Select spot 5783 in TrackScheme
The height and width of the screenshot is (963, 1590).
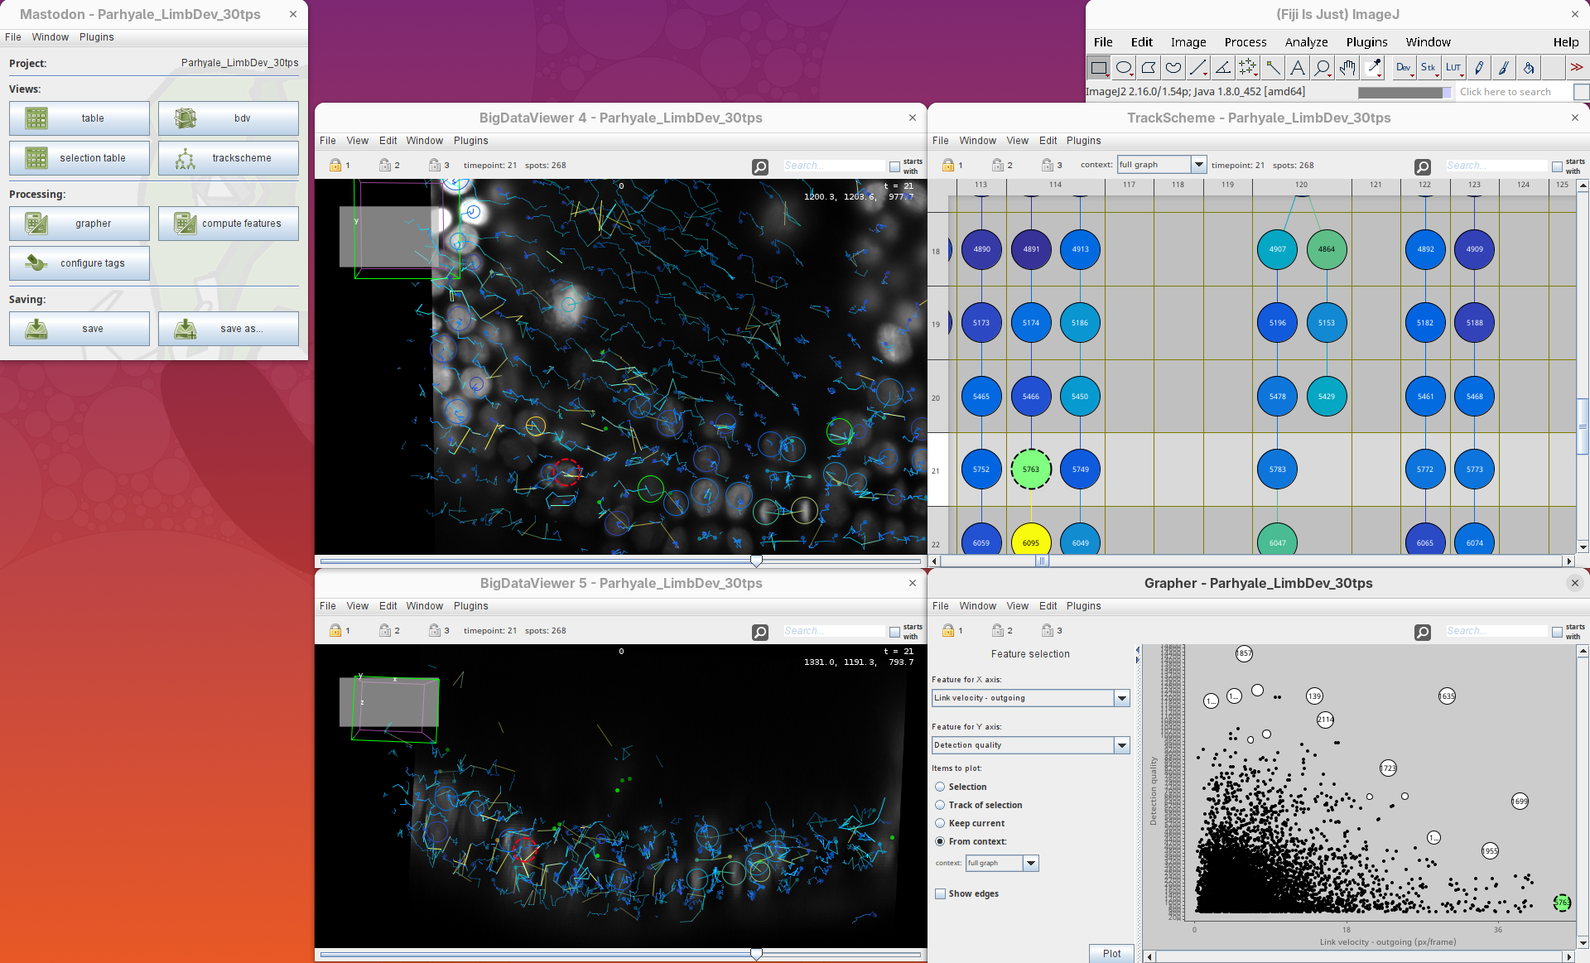tap(1277, 469)
